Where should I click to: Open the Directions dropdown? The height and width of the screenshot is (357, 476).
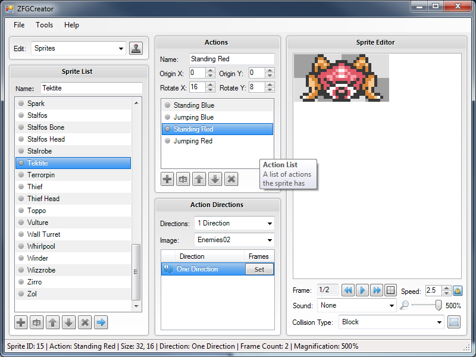[x=270, y=224]
